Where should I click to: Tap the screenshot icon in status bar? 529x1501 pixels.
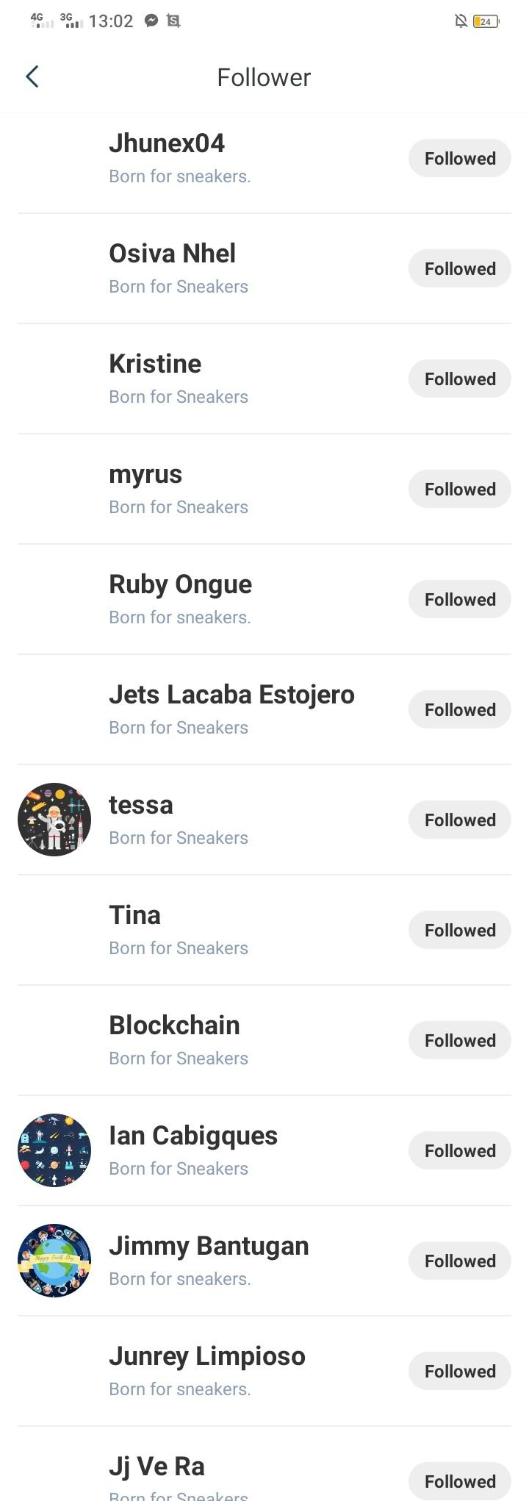(173, 21)
